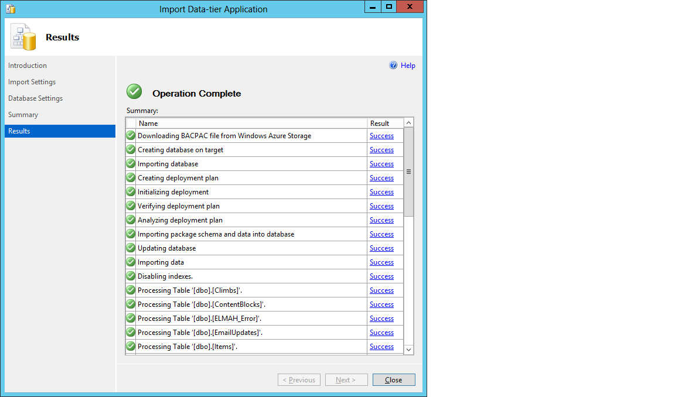The width and height of the screenshot is (675, 397).
Task: Open Database Settings page
Action: tap(35, 98)
